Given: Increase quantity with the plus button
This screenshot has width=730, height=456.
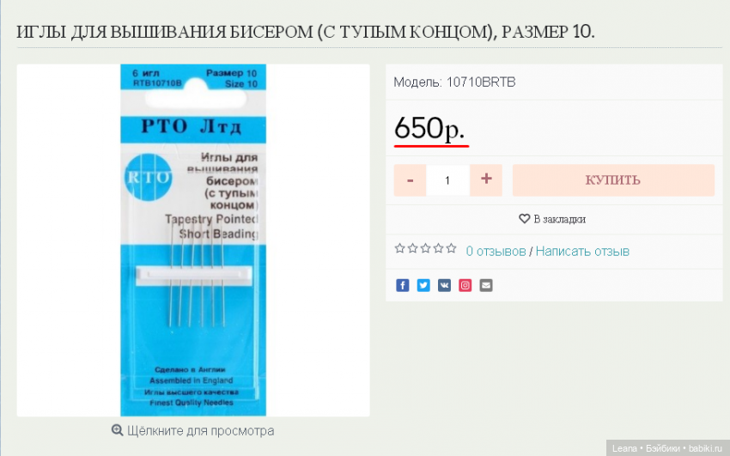Looking at the screenshot, I should 486,180.
